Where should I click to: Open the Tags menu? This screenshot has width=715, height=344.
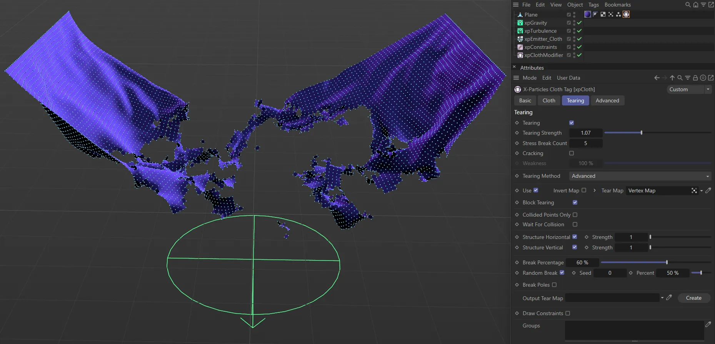pos(593,5)
